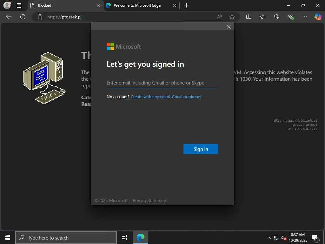The image size is (325, 244).
Task: Click the IP: 192.168.1.15 text
Action: click(302, 129)
